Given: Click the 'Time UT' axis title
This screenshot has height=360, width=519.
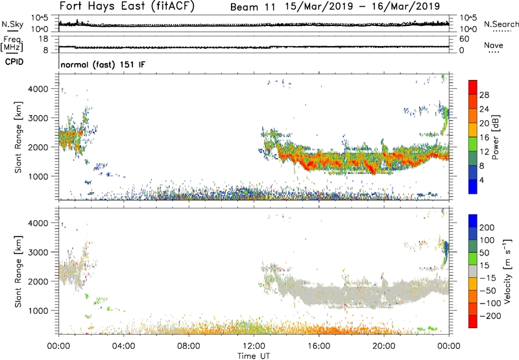Looking at the screenshot, I should (x=254, y=356).
